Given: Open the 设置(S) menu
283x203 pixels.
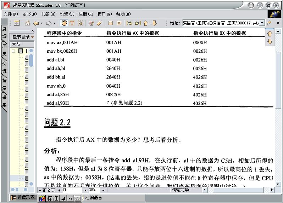Looking at the screenshot, I should coord(67,14).
